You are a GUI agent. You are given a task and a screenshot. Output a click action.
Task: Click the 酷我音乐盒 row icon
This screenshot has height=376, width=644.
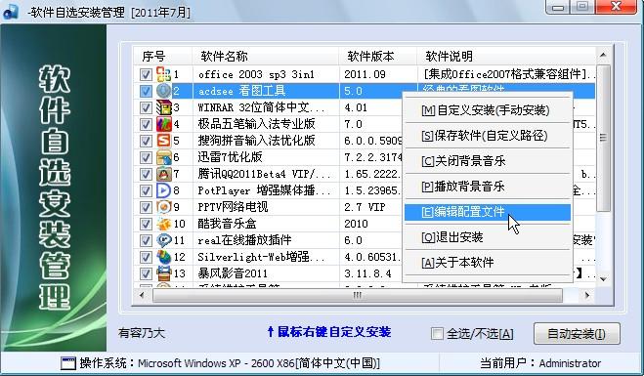coord(163,224)
